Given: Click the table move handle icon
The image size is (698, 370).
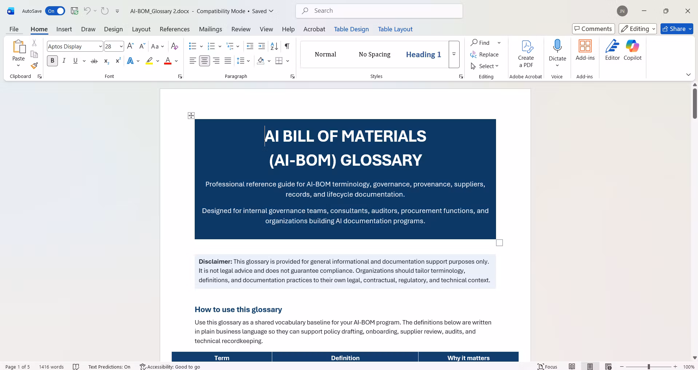Looking at the screenshot, I should point(191,115).
